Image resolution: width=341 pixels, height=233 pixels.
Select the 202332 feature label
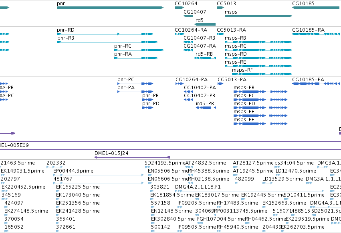tap(56, 163)
